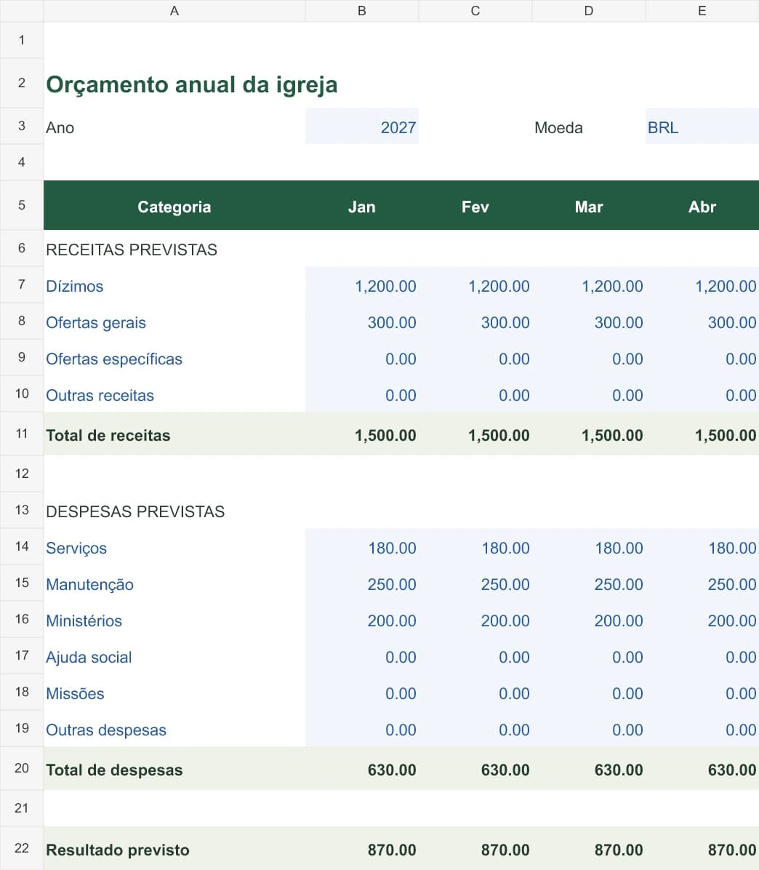Screen dimensions: 759x870
Task: Select the column D header
Action: (589, 11)
